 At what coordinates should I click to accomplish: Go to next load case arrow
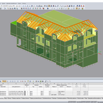25,6
